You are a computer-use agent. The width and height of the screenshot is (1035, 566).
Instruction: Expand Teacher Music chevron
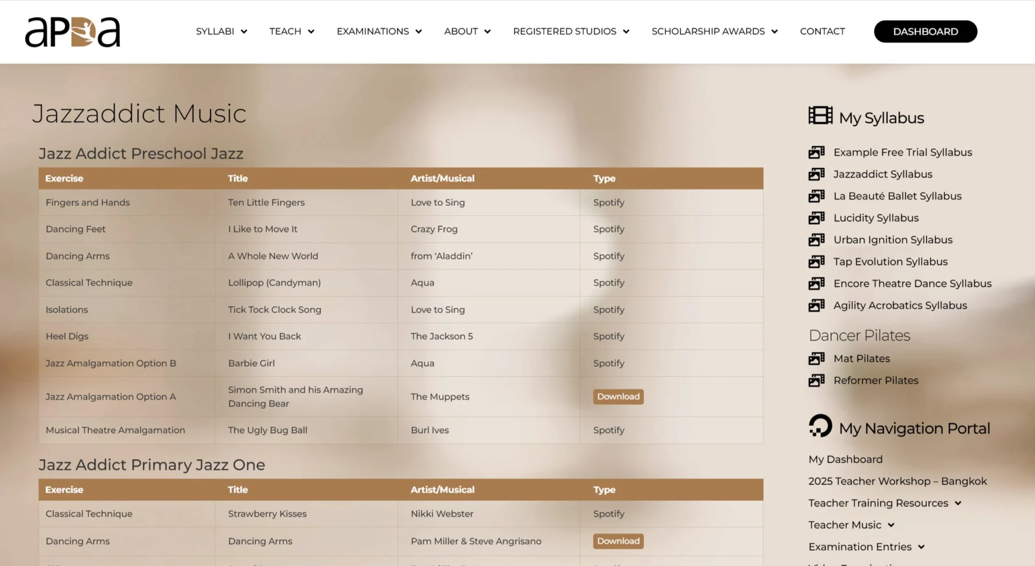click(891, 525)
